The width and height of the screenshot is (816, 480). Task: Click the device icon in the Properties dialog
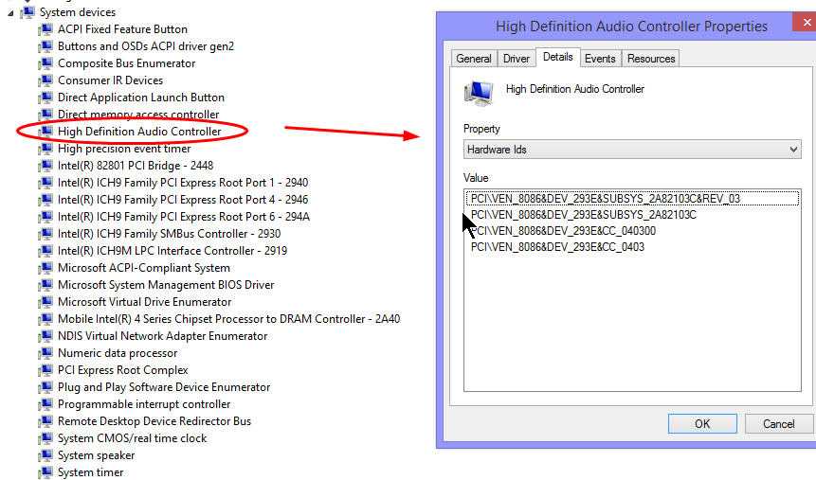pos(479,94)
